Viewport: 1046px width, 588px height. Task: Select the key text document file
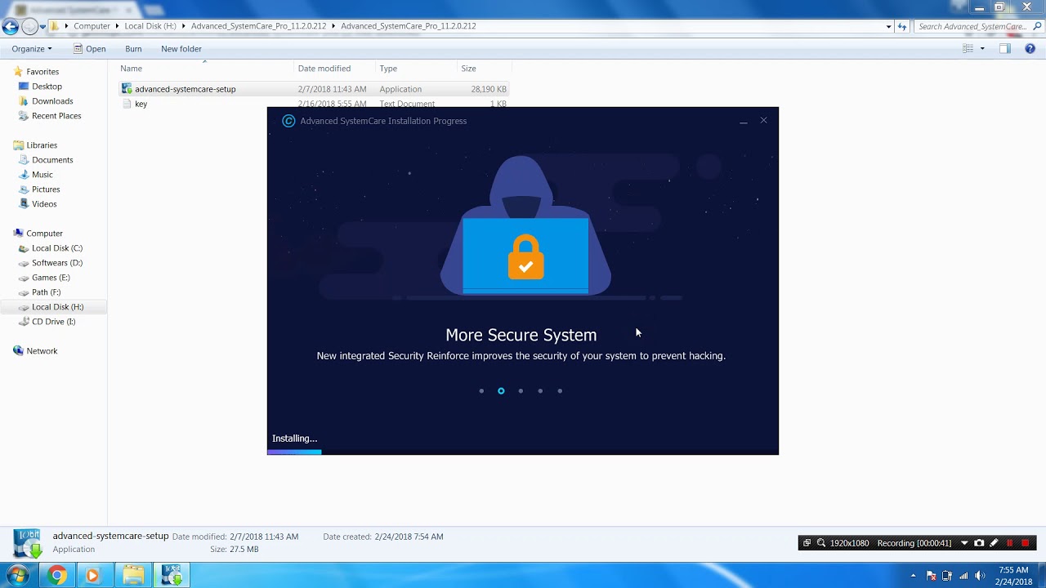[x=141, y=104]
